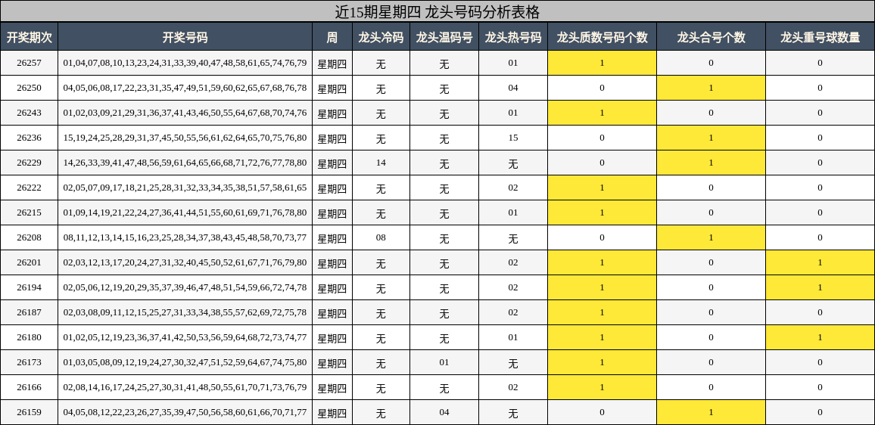Click draw period 26180

point(29,337)
